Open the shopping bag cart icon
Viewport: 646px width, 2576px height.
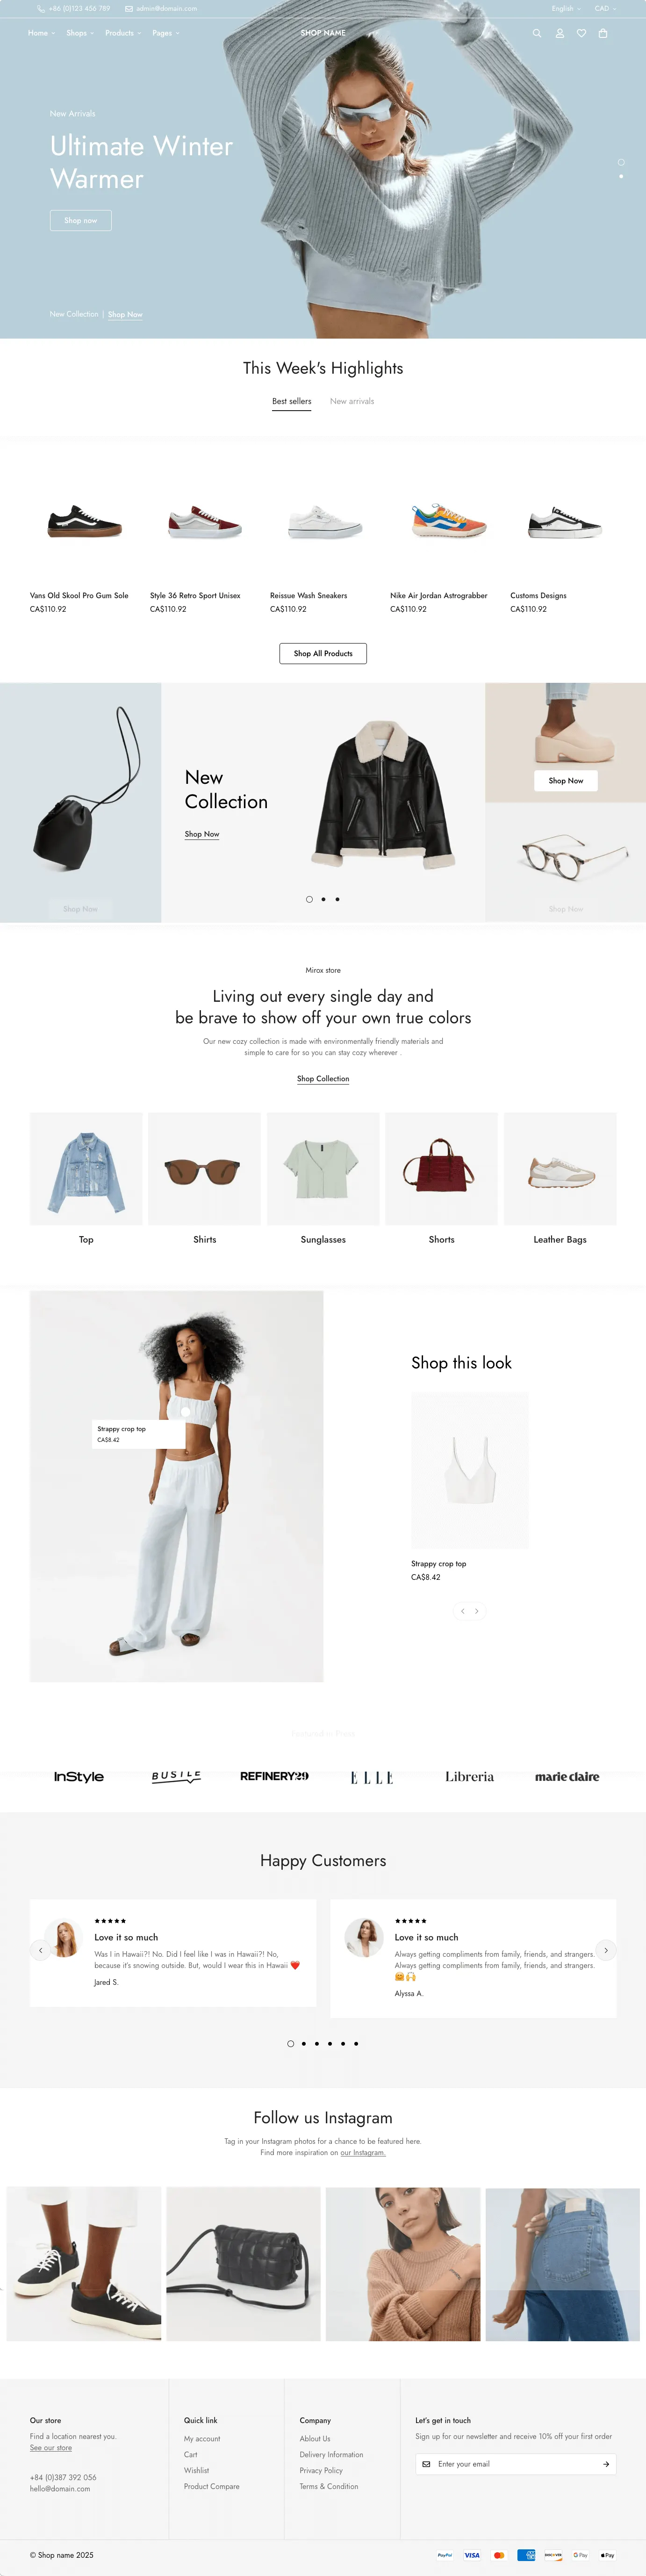[x=603, y=33]
